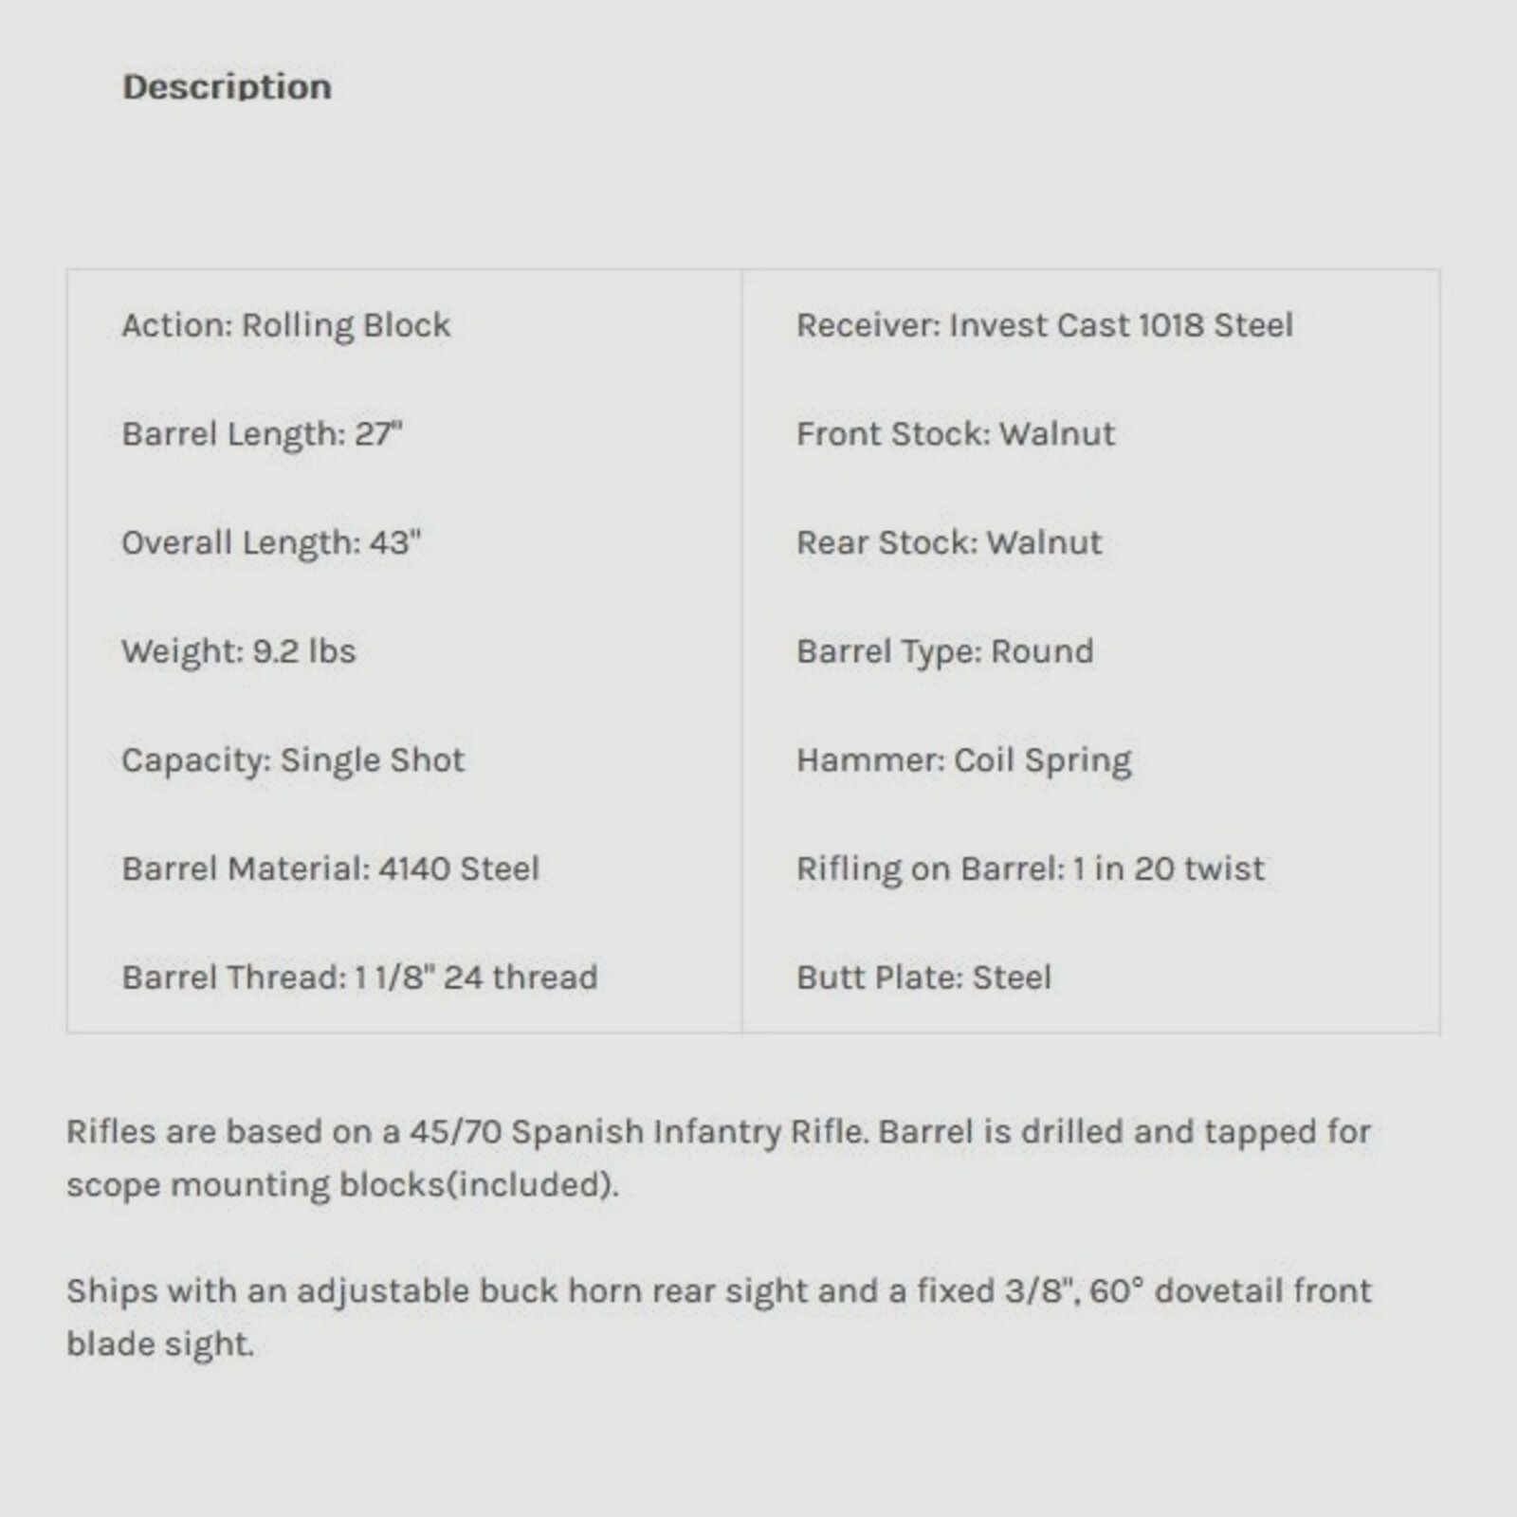This screenshot has height=1517, width=1517.
Task: Select the Barrel Length 27" entry
Action: [262, 434]
